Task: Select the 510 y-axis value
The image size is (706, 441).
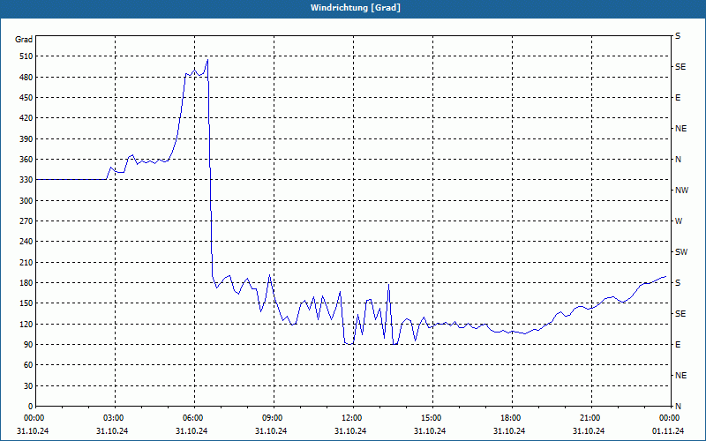Action: tap(26, 56)
